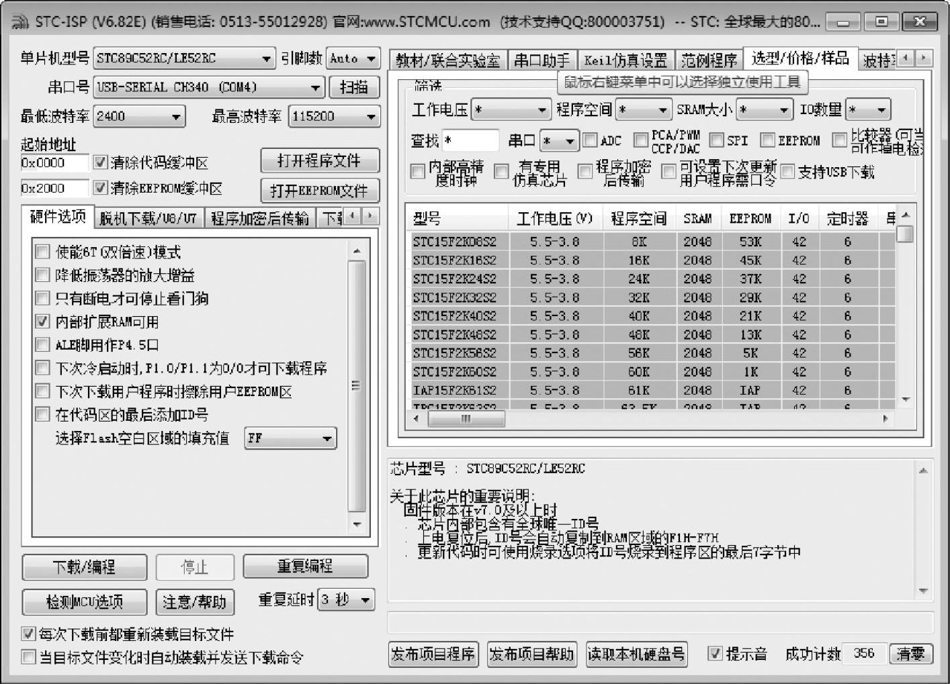Click the chip table scroll down arrow
This screenshot has width=950, height=684.
[906, 399]
